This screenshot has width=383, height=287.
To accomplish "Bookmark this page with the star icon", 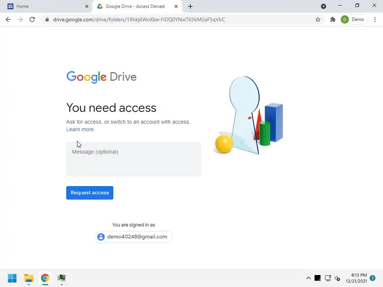I will (318, 19).
